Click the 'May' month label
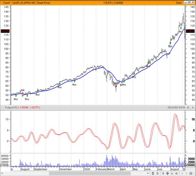 click(x=135, y=169)
